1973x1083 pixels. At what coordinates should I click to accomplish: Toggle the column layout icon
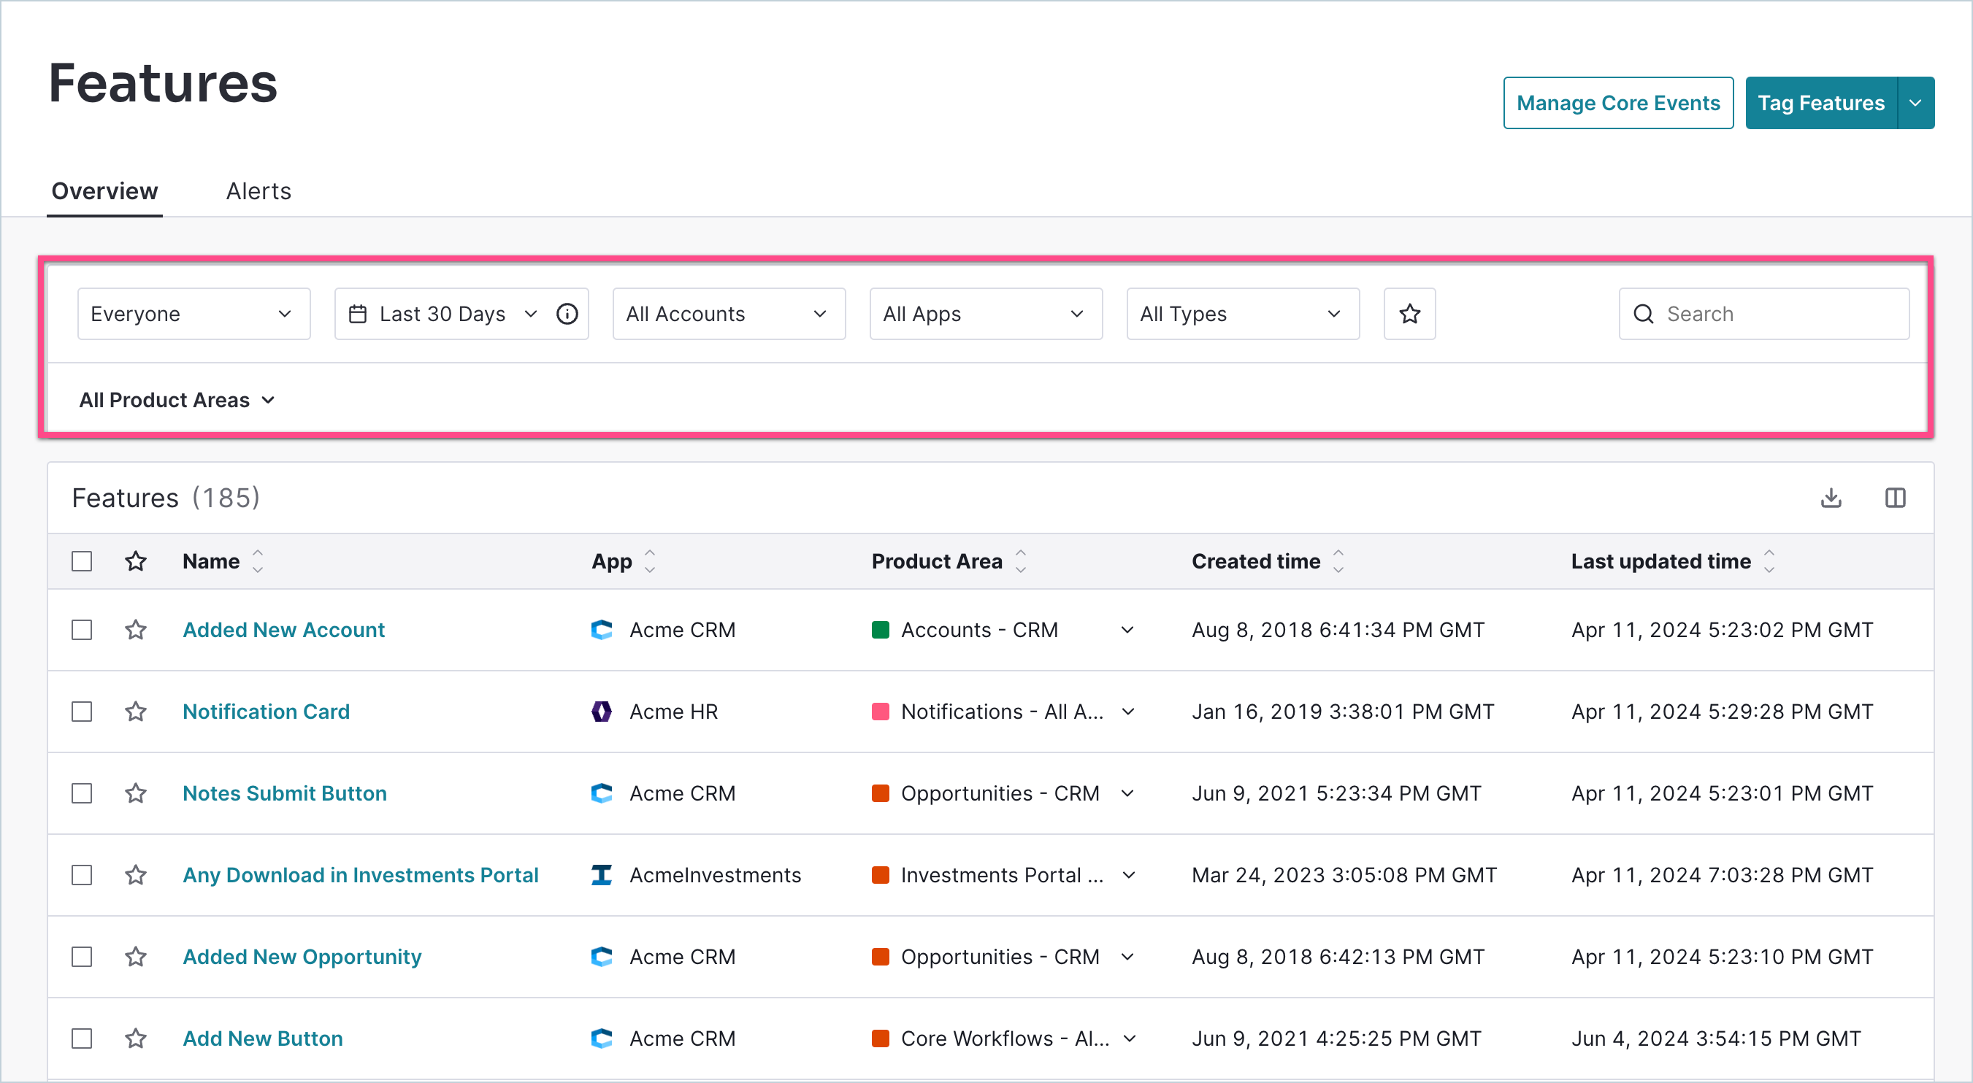click(1896, 498)
